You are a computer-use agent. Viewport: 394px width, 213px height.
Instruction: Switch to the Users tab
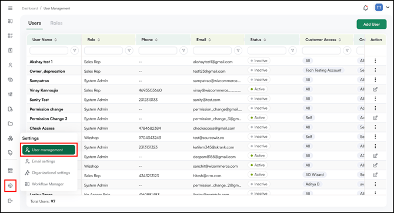(35, 23)
